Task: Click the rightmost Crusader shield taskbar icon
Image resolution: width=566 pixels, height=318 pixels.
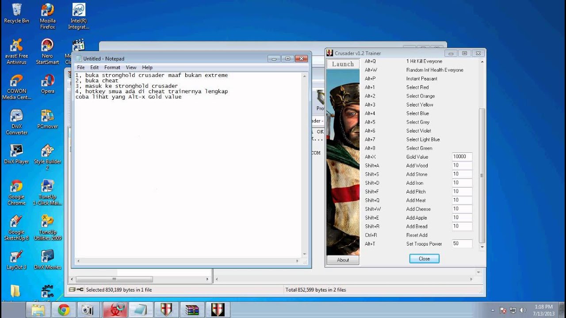Action: point(218,310)
